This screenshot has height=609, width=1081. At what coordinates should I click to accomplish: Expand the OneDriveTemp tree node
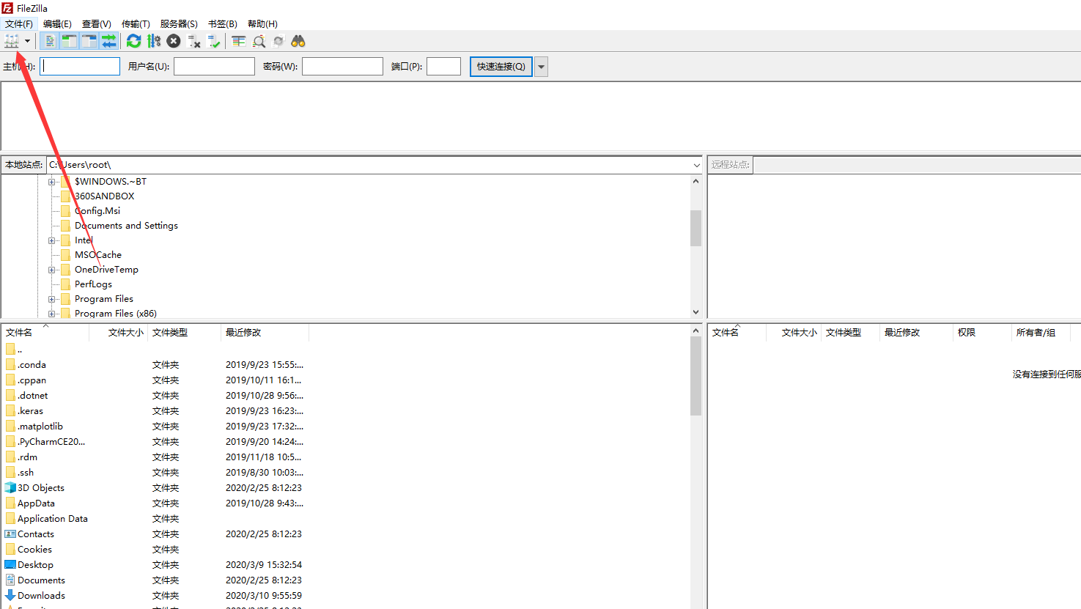tap(52, 270)
